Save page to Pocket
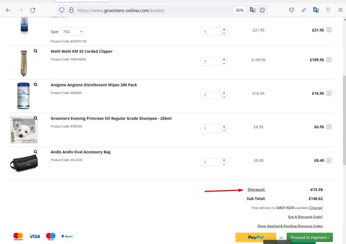 tap(291, 10)
